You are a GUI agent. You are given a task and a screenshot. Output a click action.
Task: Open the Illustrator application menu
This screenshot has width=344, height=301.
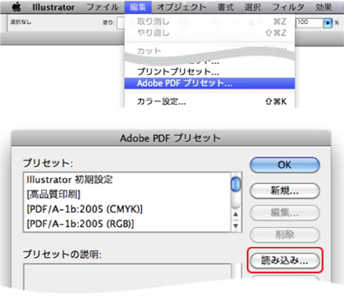pos(53,7)
